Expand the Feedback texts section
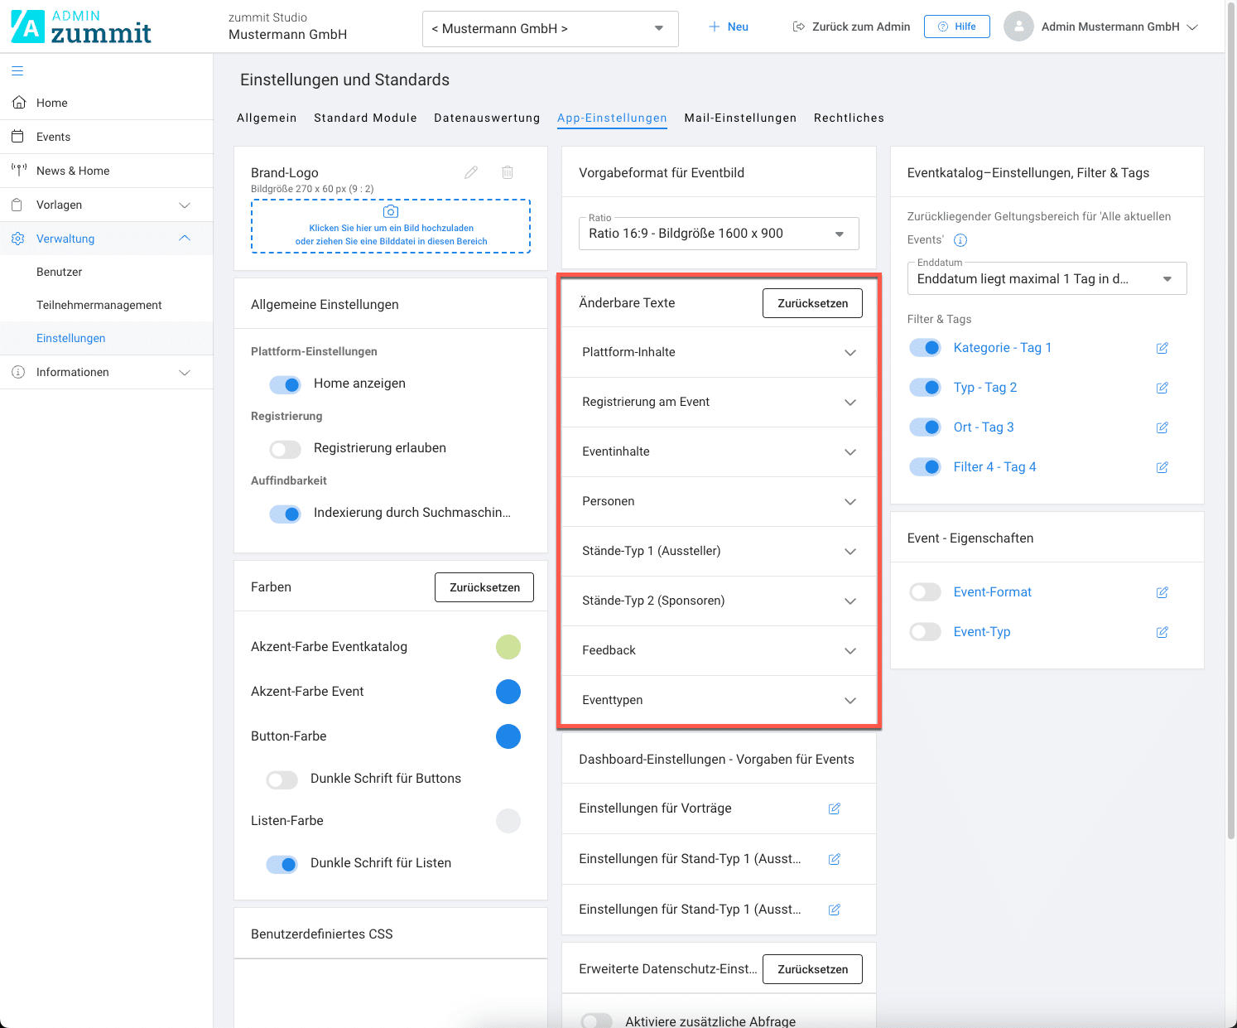Viewport: 1237px width, 1028px height. (719, 650)
